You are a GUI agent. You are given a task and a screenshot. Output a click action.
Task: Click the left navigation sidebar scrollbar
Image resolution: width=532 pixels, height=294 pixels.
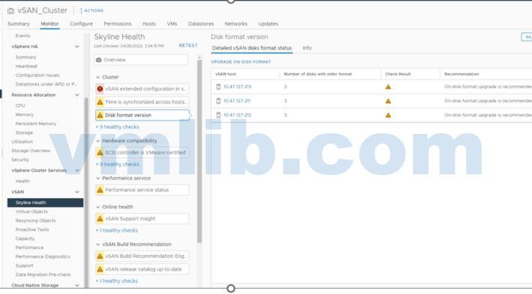(x=86, y=192)
